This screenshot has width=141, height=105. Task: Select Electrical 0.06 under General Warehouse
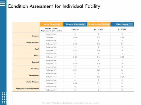(75, 64)
